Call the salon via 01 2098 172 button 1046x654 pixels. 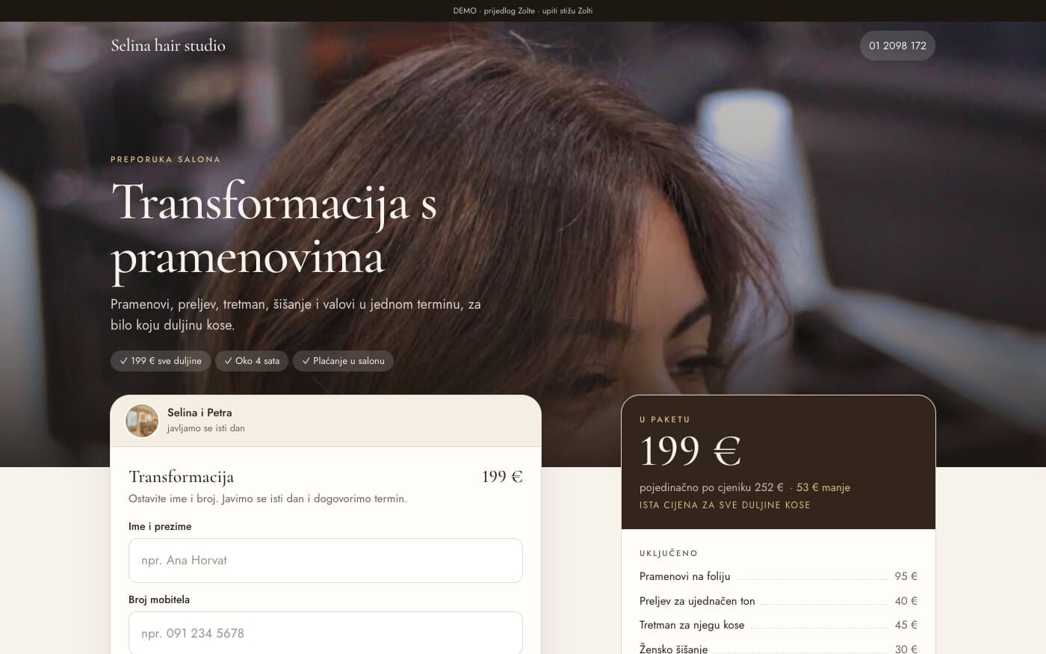tap(897, 46)
